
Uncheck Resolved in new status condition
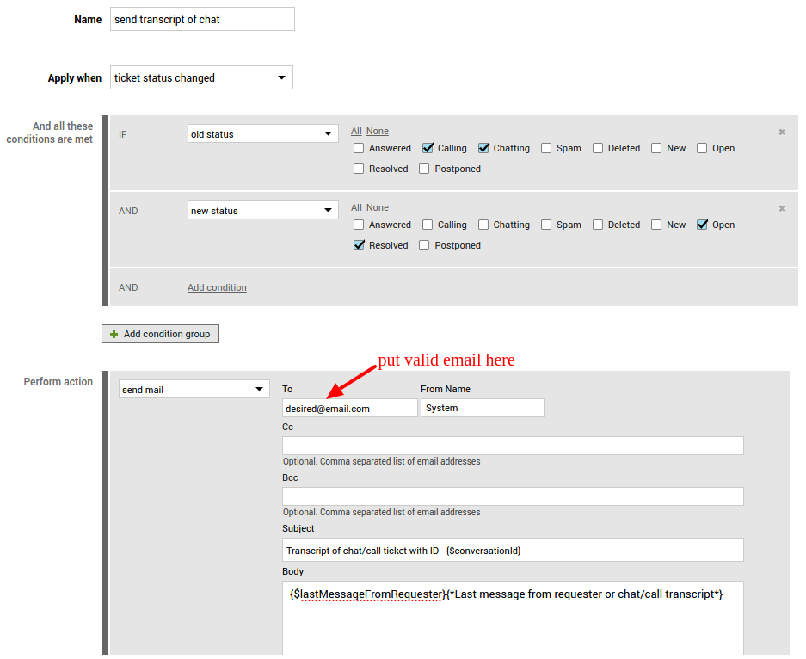(x=359, y=245)
